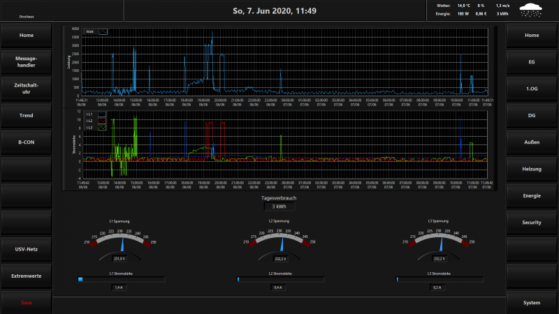Click the 193 W energy value
Screen dimensions: 559x314
click(x=463, y=13)
